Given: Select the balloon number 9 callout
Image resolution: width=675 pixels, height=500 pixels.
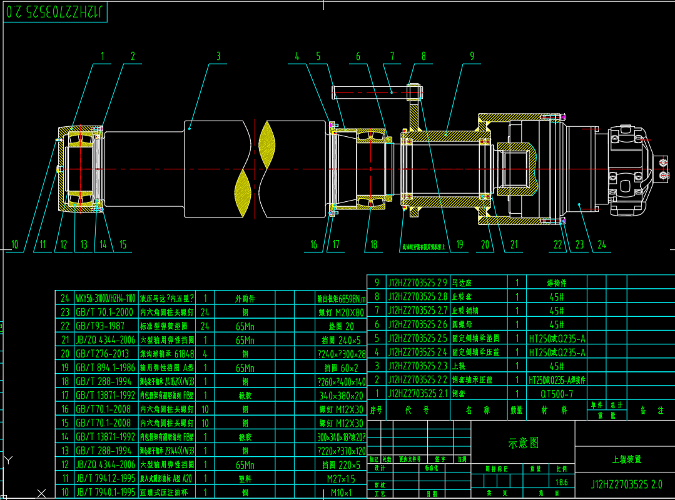Looking at the screenshot, I should pyautogui.click(x=472, y=56).
